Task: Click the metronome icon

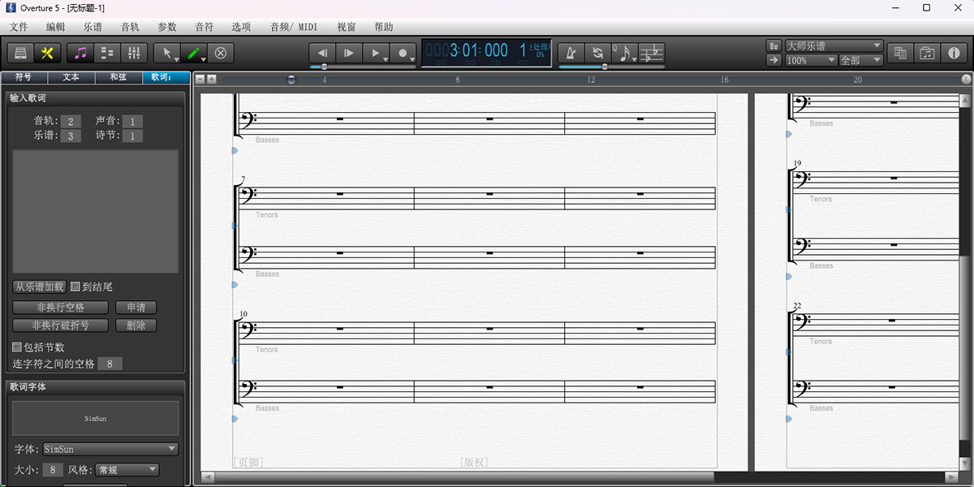Action: (x=571, y=53)
